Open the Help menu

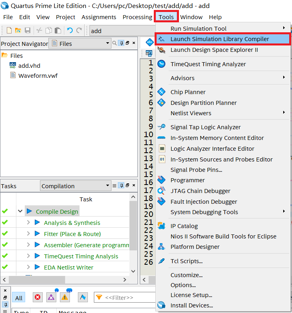coord(215,17)
